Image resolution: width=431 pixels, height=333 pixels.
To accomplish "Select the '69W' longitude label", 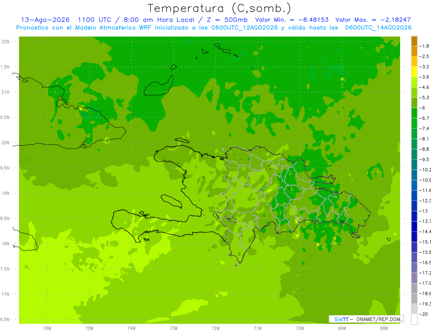I will click(x=342, y=328).
